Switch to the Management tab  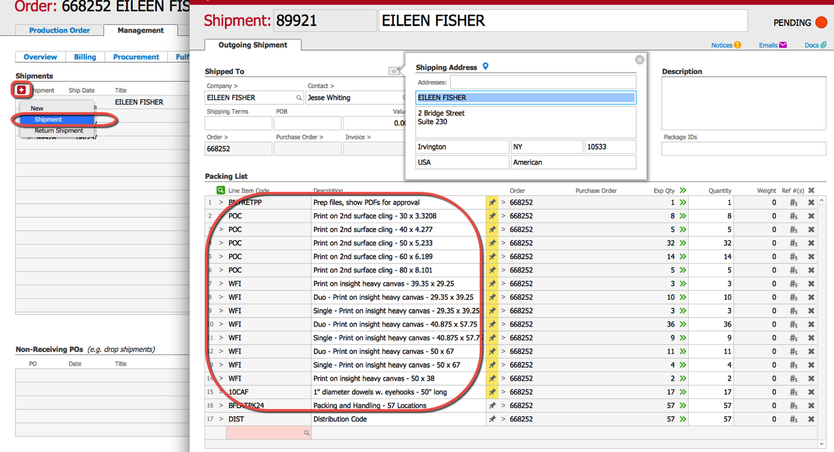point(141,30)
